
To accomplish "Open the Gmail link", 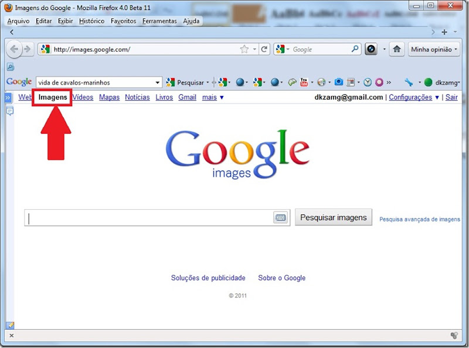I will [187, 97].
